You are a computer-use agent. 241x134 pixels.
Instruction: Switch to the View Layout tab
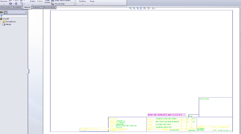pyautogui.click(x=5, y=7)
